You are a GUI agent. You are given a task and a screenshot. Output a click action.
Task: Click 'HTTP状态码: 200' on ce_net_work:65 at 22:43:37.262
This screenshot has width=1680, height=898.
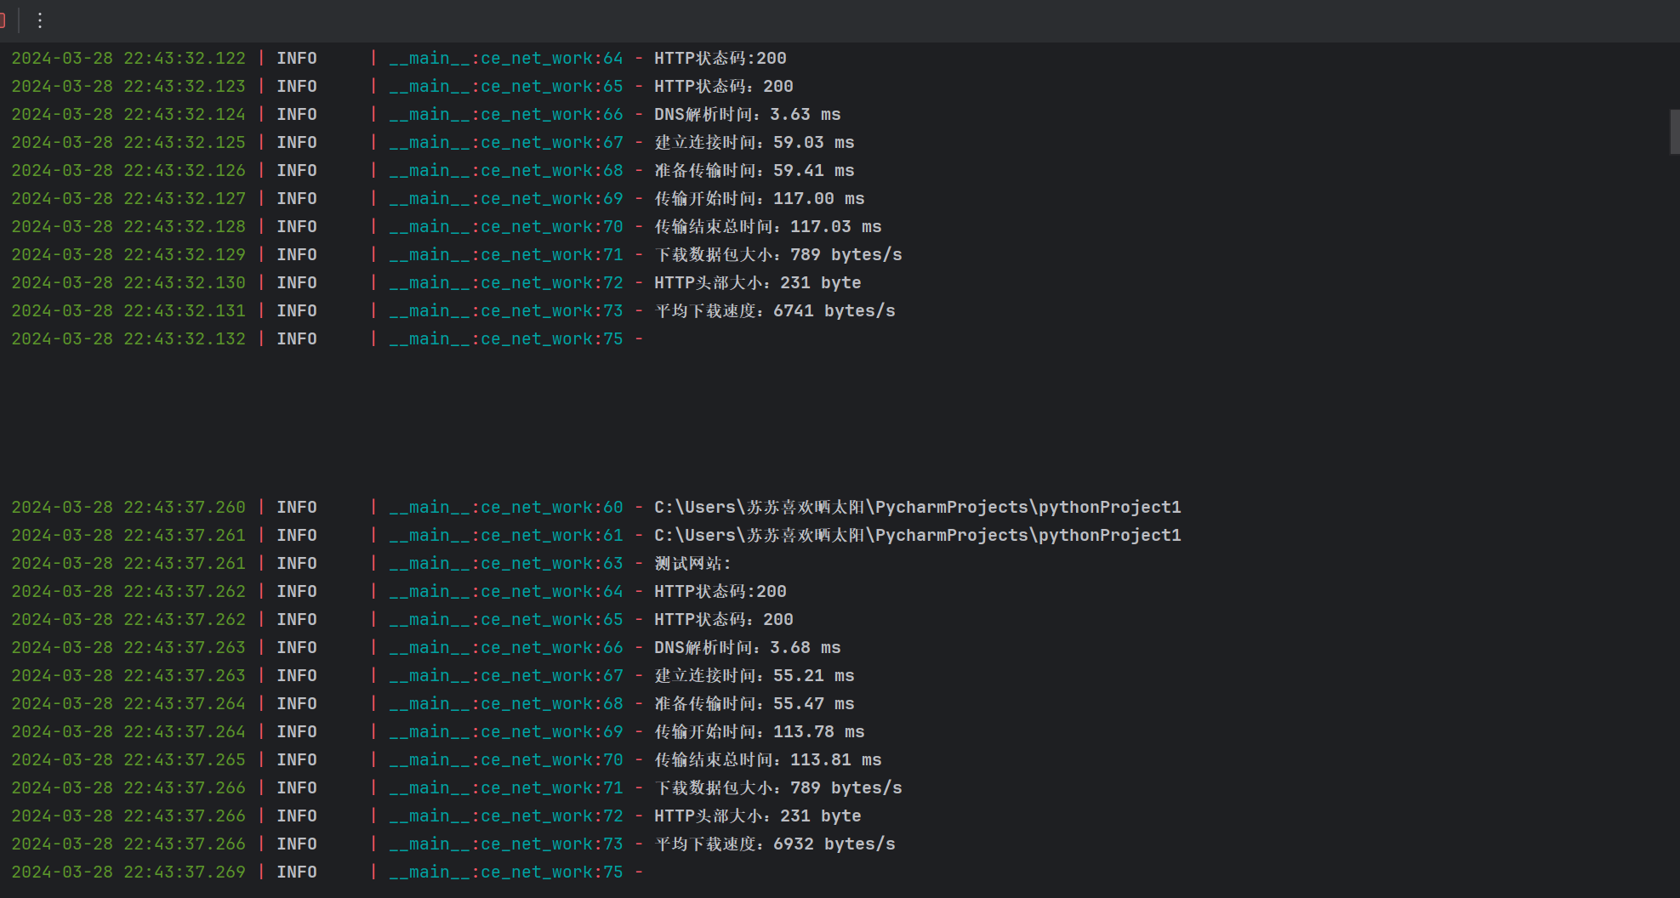click(x=723, y=620)
